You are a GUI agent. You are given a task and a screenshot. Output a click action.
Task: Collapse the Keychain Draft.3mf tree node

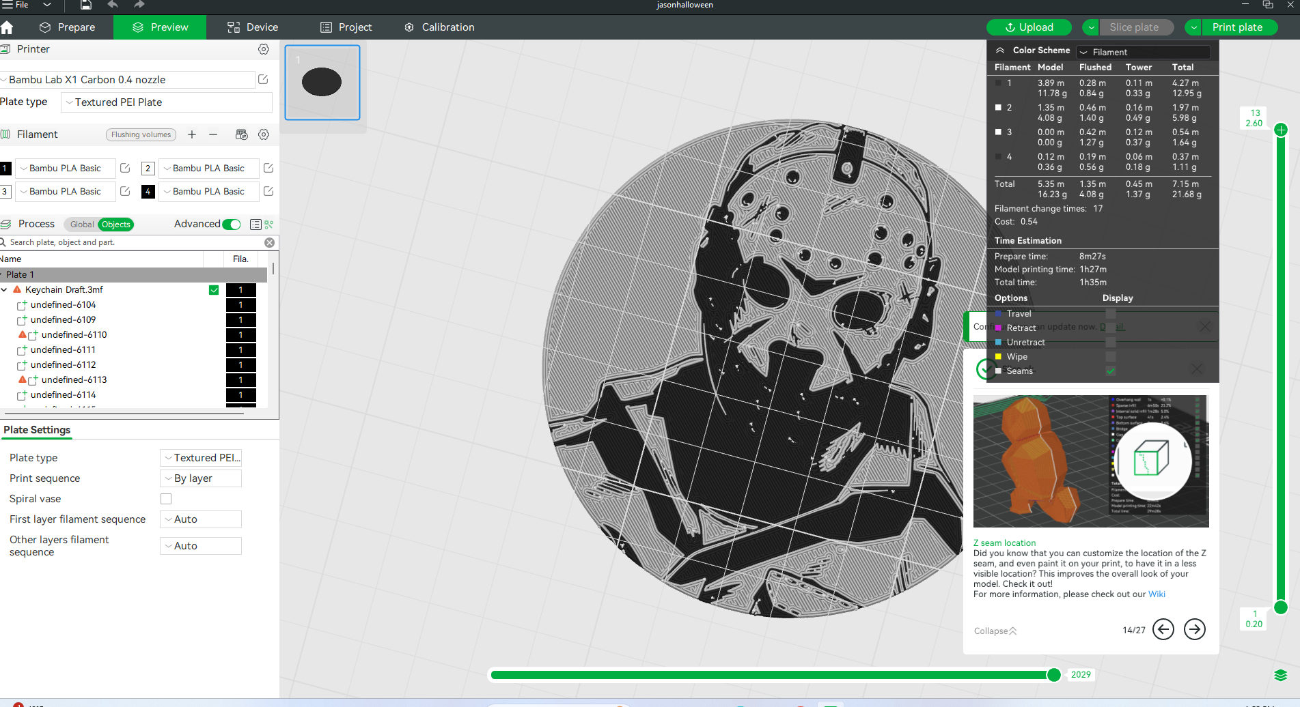tap(4, 290)
